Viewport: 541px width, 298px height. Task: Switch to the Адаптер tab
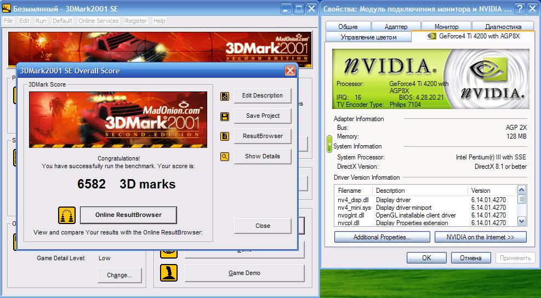(x=396, y=26)
